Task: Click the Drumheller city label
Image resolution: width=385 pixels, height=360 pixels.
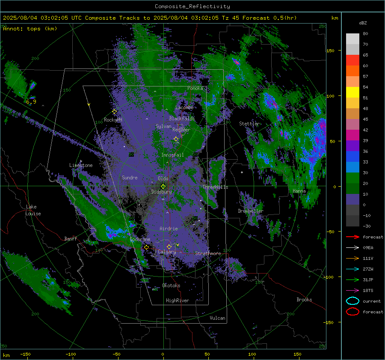Action: click(x=251, y=211)
